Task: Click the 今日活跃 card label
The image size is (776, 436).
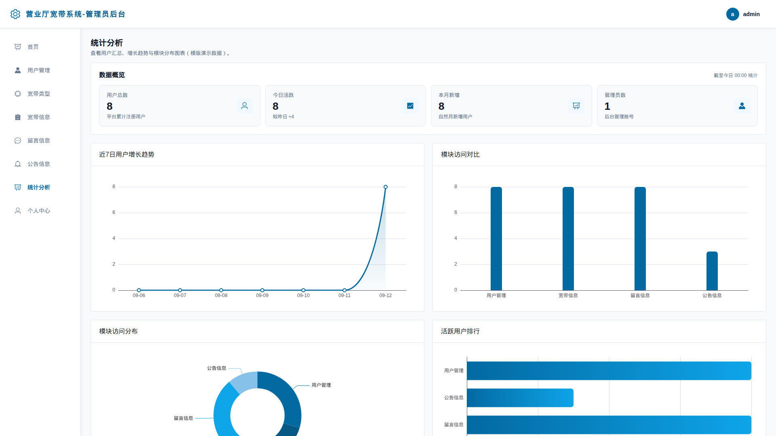Action: (x=283, y=95)
